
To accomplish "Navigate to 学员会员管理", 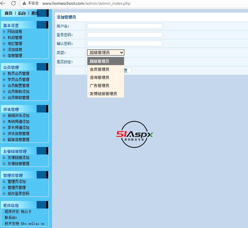I will (19, 79).
